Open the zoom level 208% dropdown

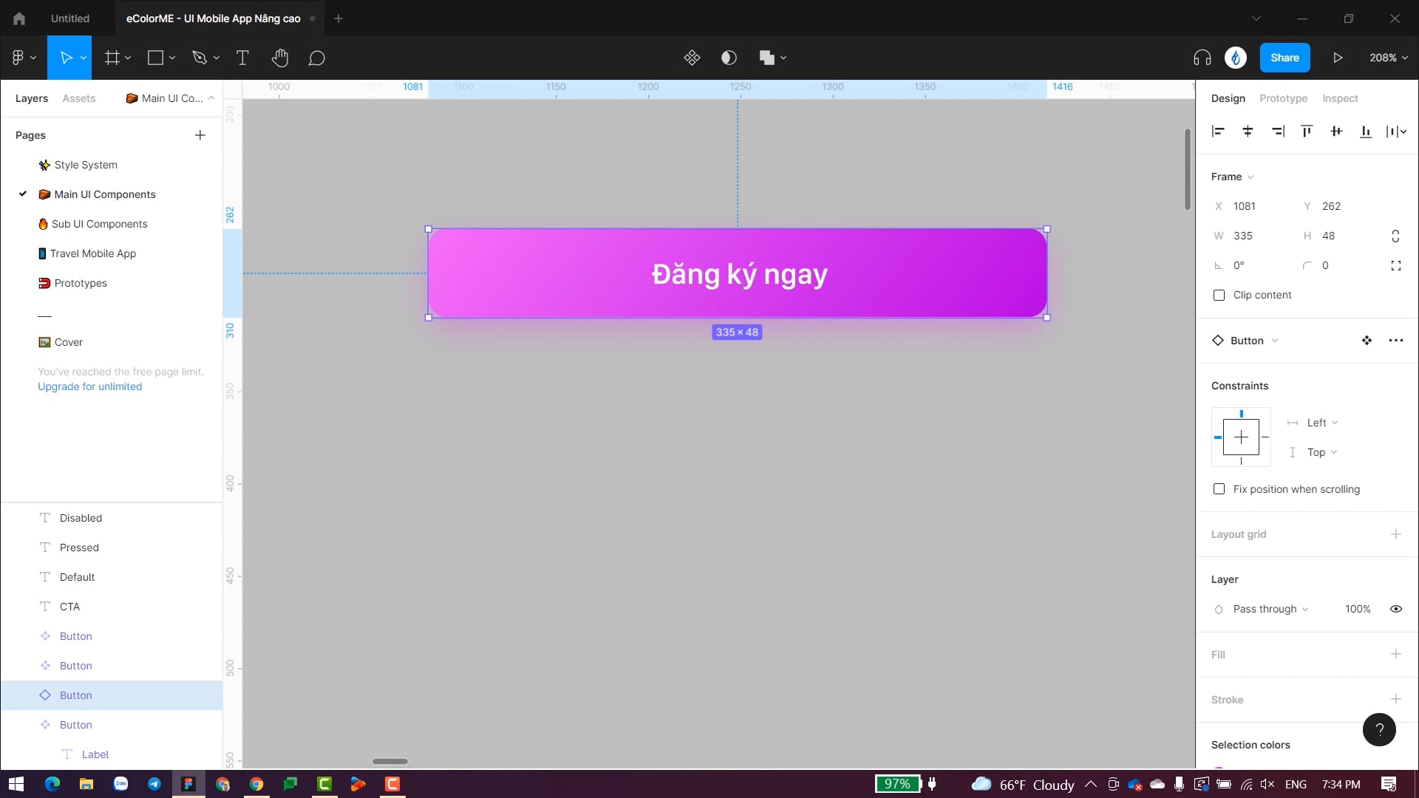click(1388, 58)
